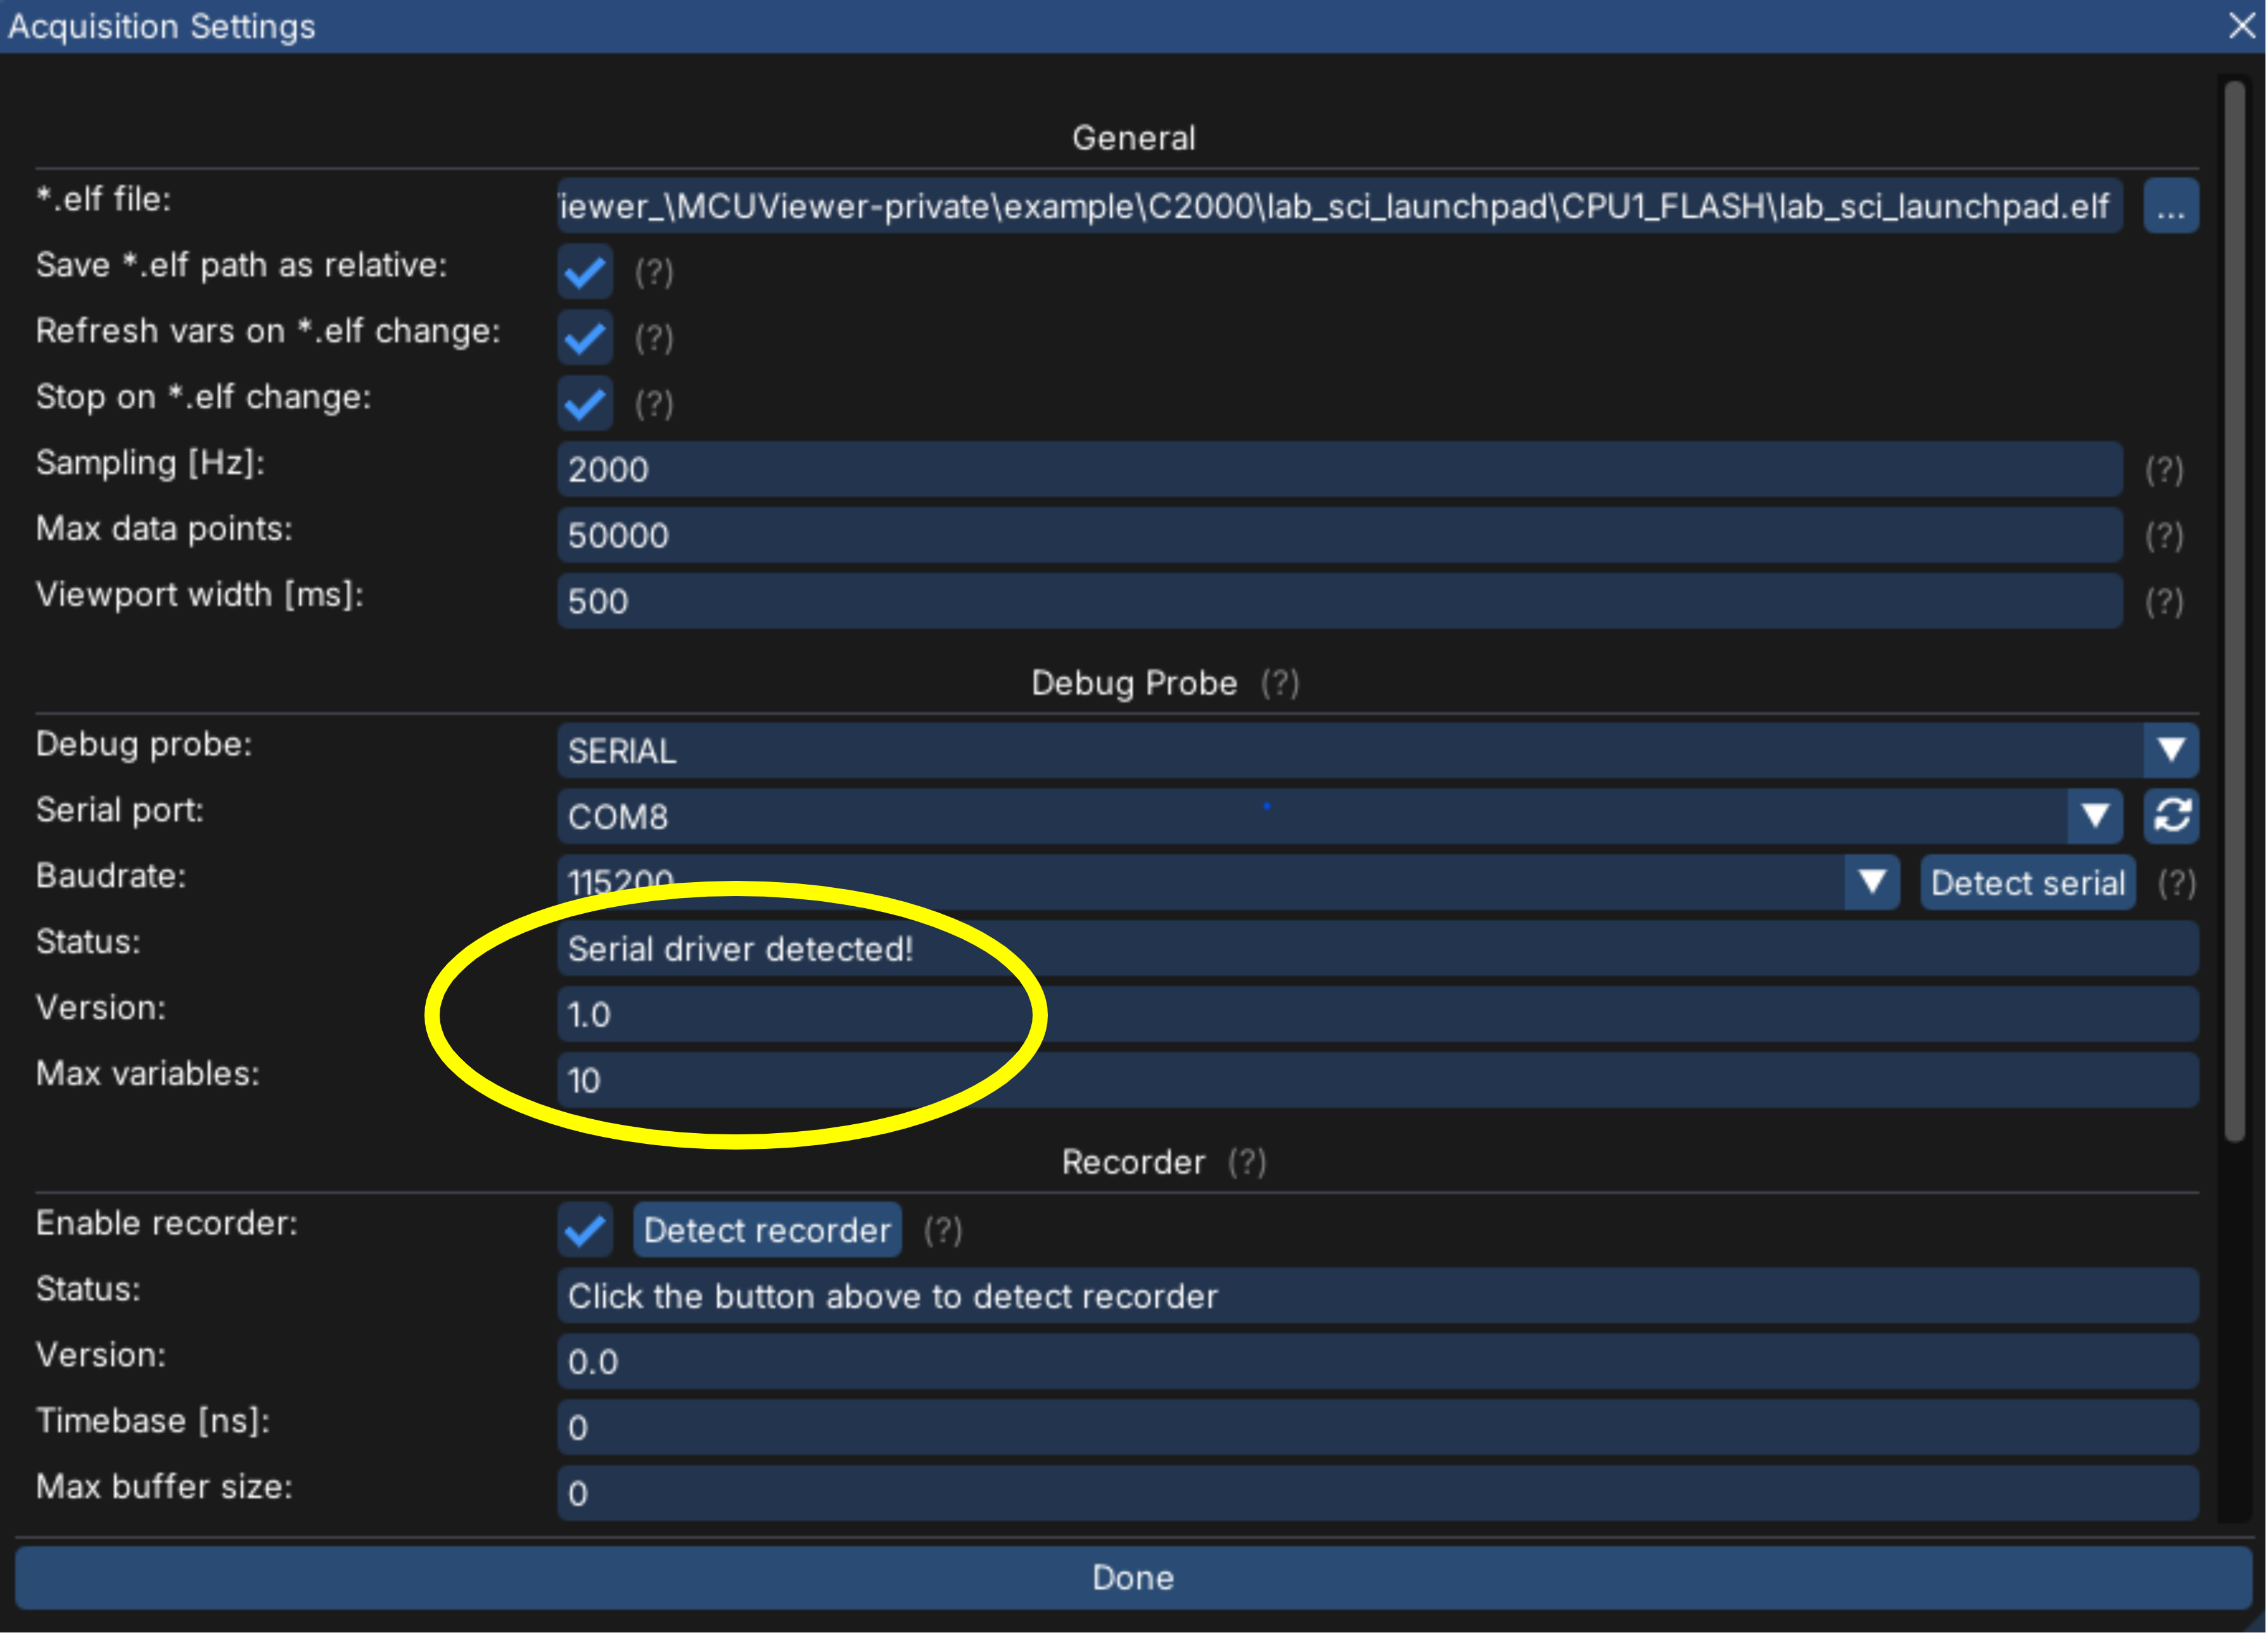Click the vertical scrollbar on right
2268x1635 pixels.
(x=2234, y=610)
